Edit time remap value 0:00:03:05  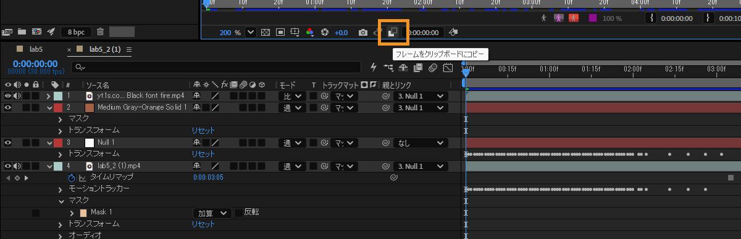pyautogui.click(x=208, y=177)
